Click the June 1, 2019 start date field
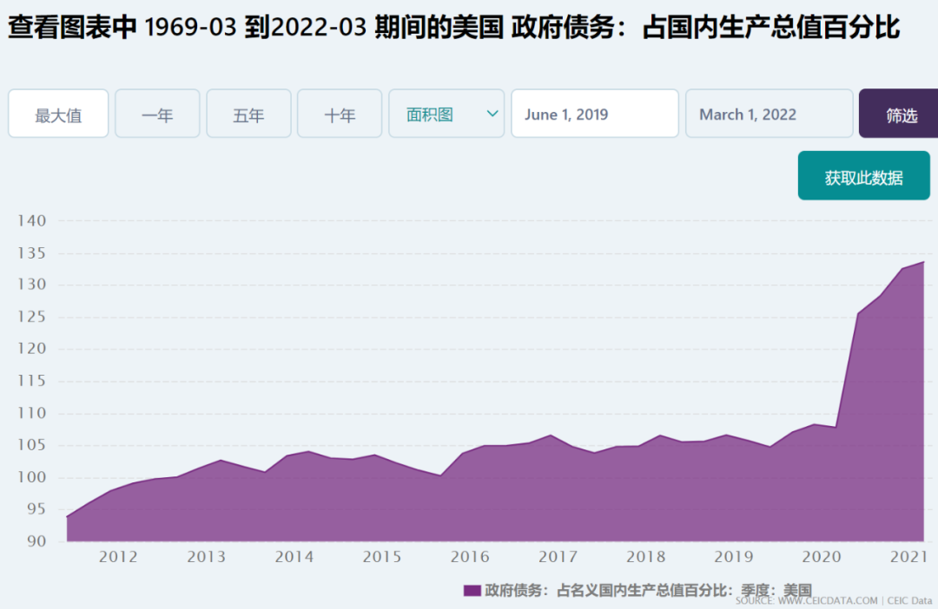The image size is (938, 609). click(595, 114)
